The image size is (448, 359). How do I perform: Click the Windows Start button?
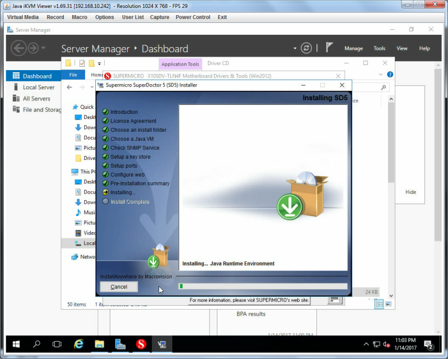point(16,344)
